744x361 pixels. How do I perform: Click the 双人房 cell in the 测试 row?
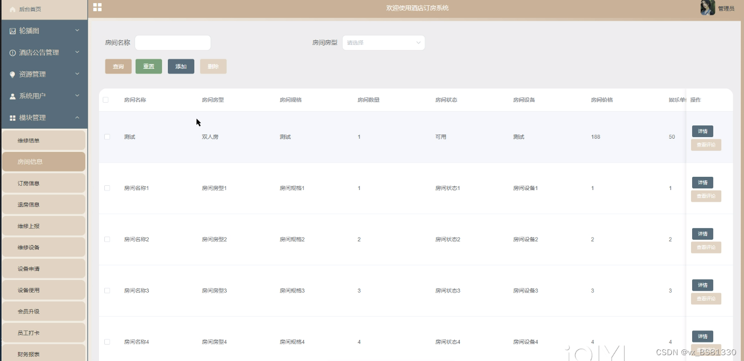(210, 137)
